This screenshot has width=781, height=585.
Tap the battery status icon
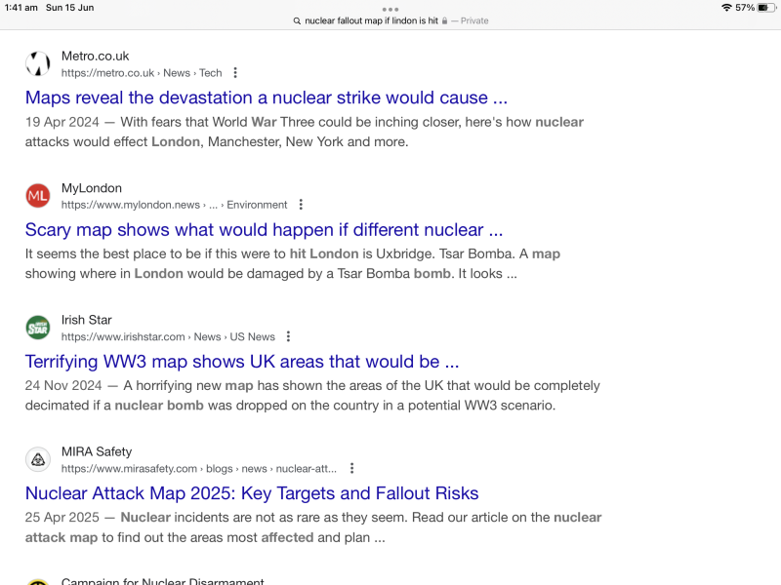point(766,8)
